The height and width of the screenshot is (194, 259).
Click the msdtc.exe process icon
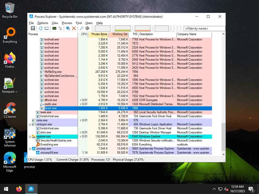coord(42,104)
